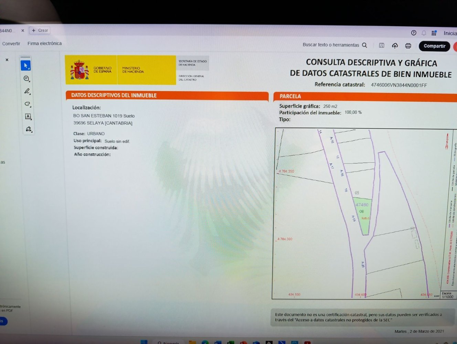The width and height of the screenshot is (457, 344).
Task: Open the Convertir menu
Action: [x=11, y=44]
